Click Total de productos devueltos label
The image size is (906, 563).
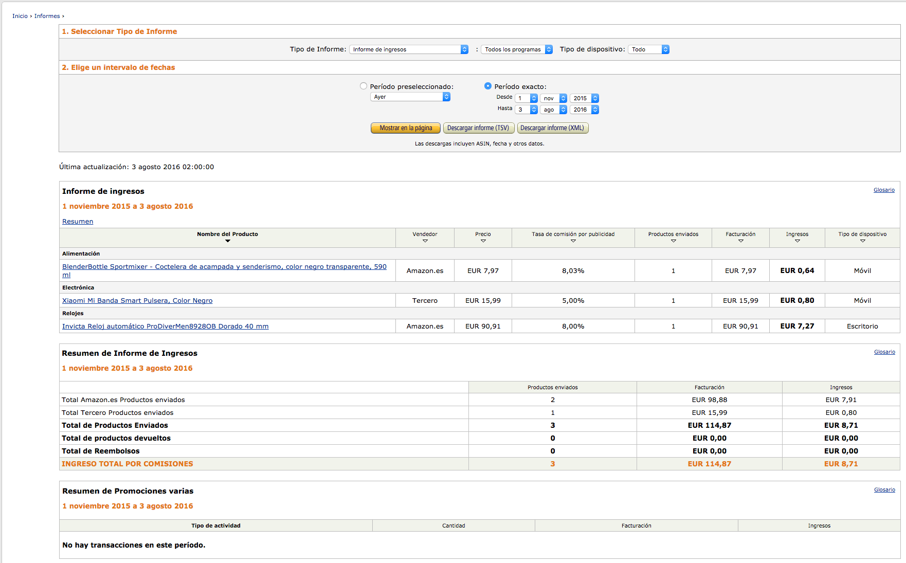coord(116,438)
